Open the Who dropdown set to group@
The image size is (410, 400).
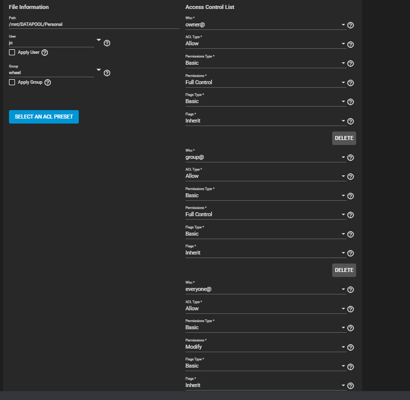[x=266, y=157]
